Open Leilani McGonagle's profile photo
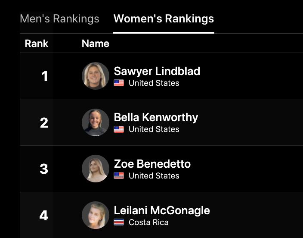The height and width of the screenshot is (238, 303). click(96, 215)
